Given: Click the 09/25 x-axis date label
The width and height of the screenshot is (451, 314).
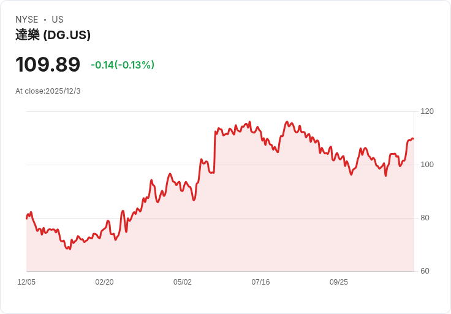Looking at the screenshot, I should tap(338, 282).
